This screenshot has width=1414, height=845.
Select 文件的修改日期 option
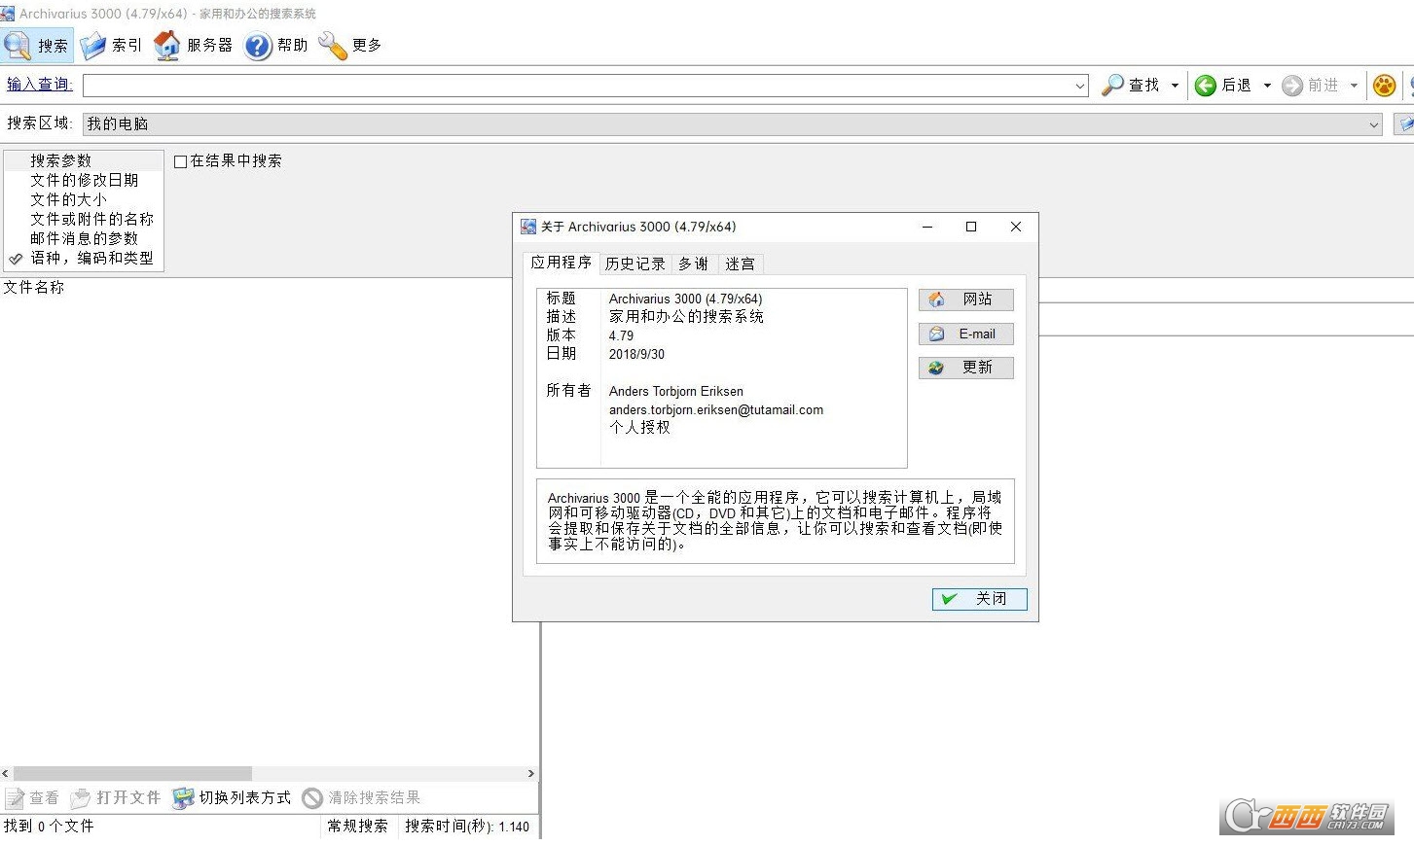point(84,180)
